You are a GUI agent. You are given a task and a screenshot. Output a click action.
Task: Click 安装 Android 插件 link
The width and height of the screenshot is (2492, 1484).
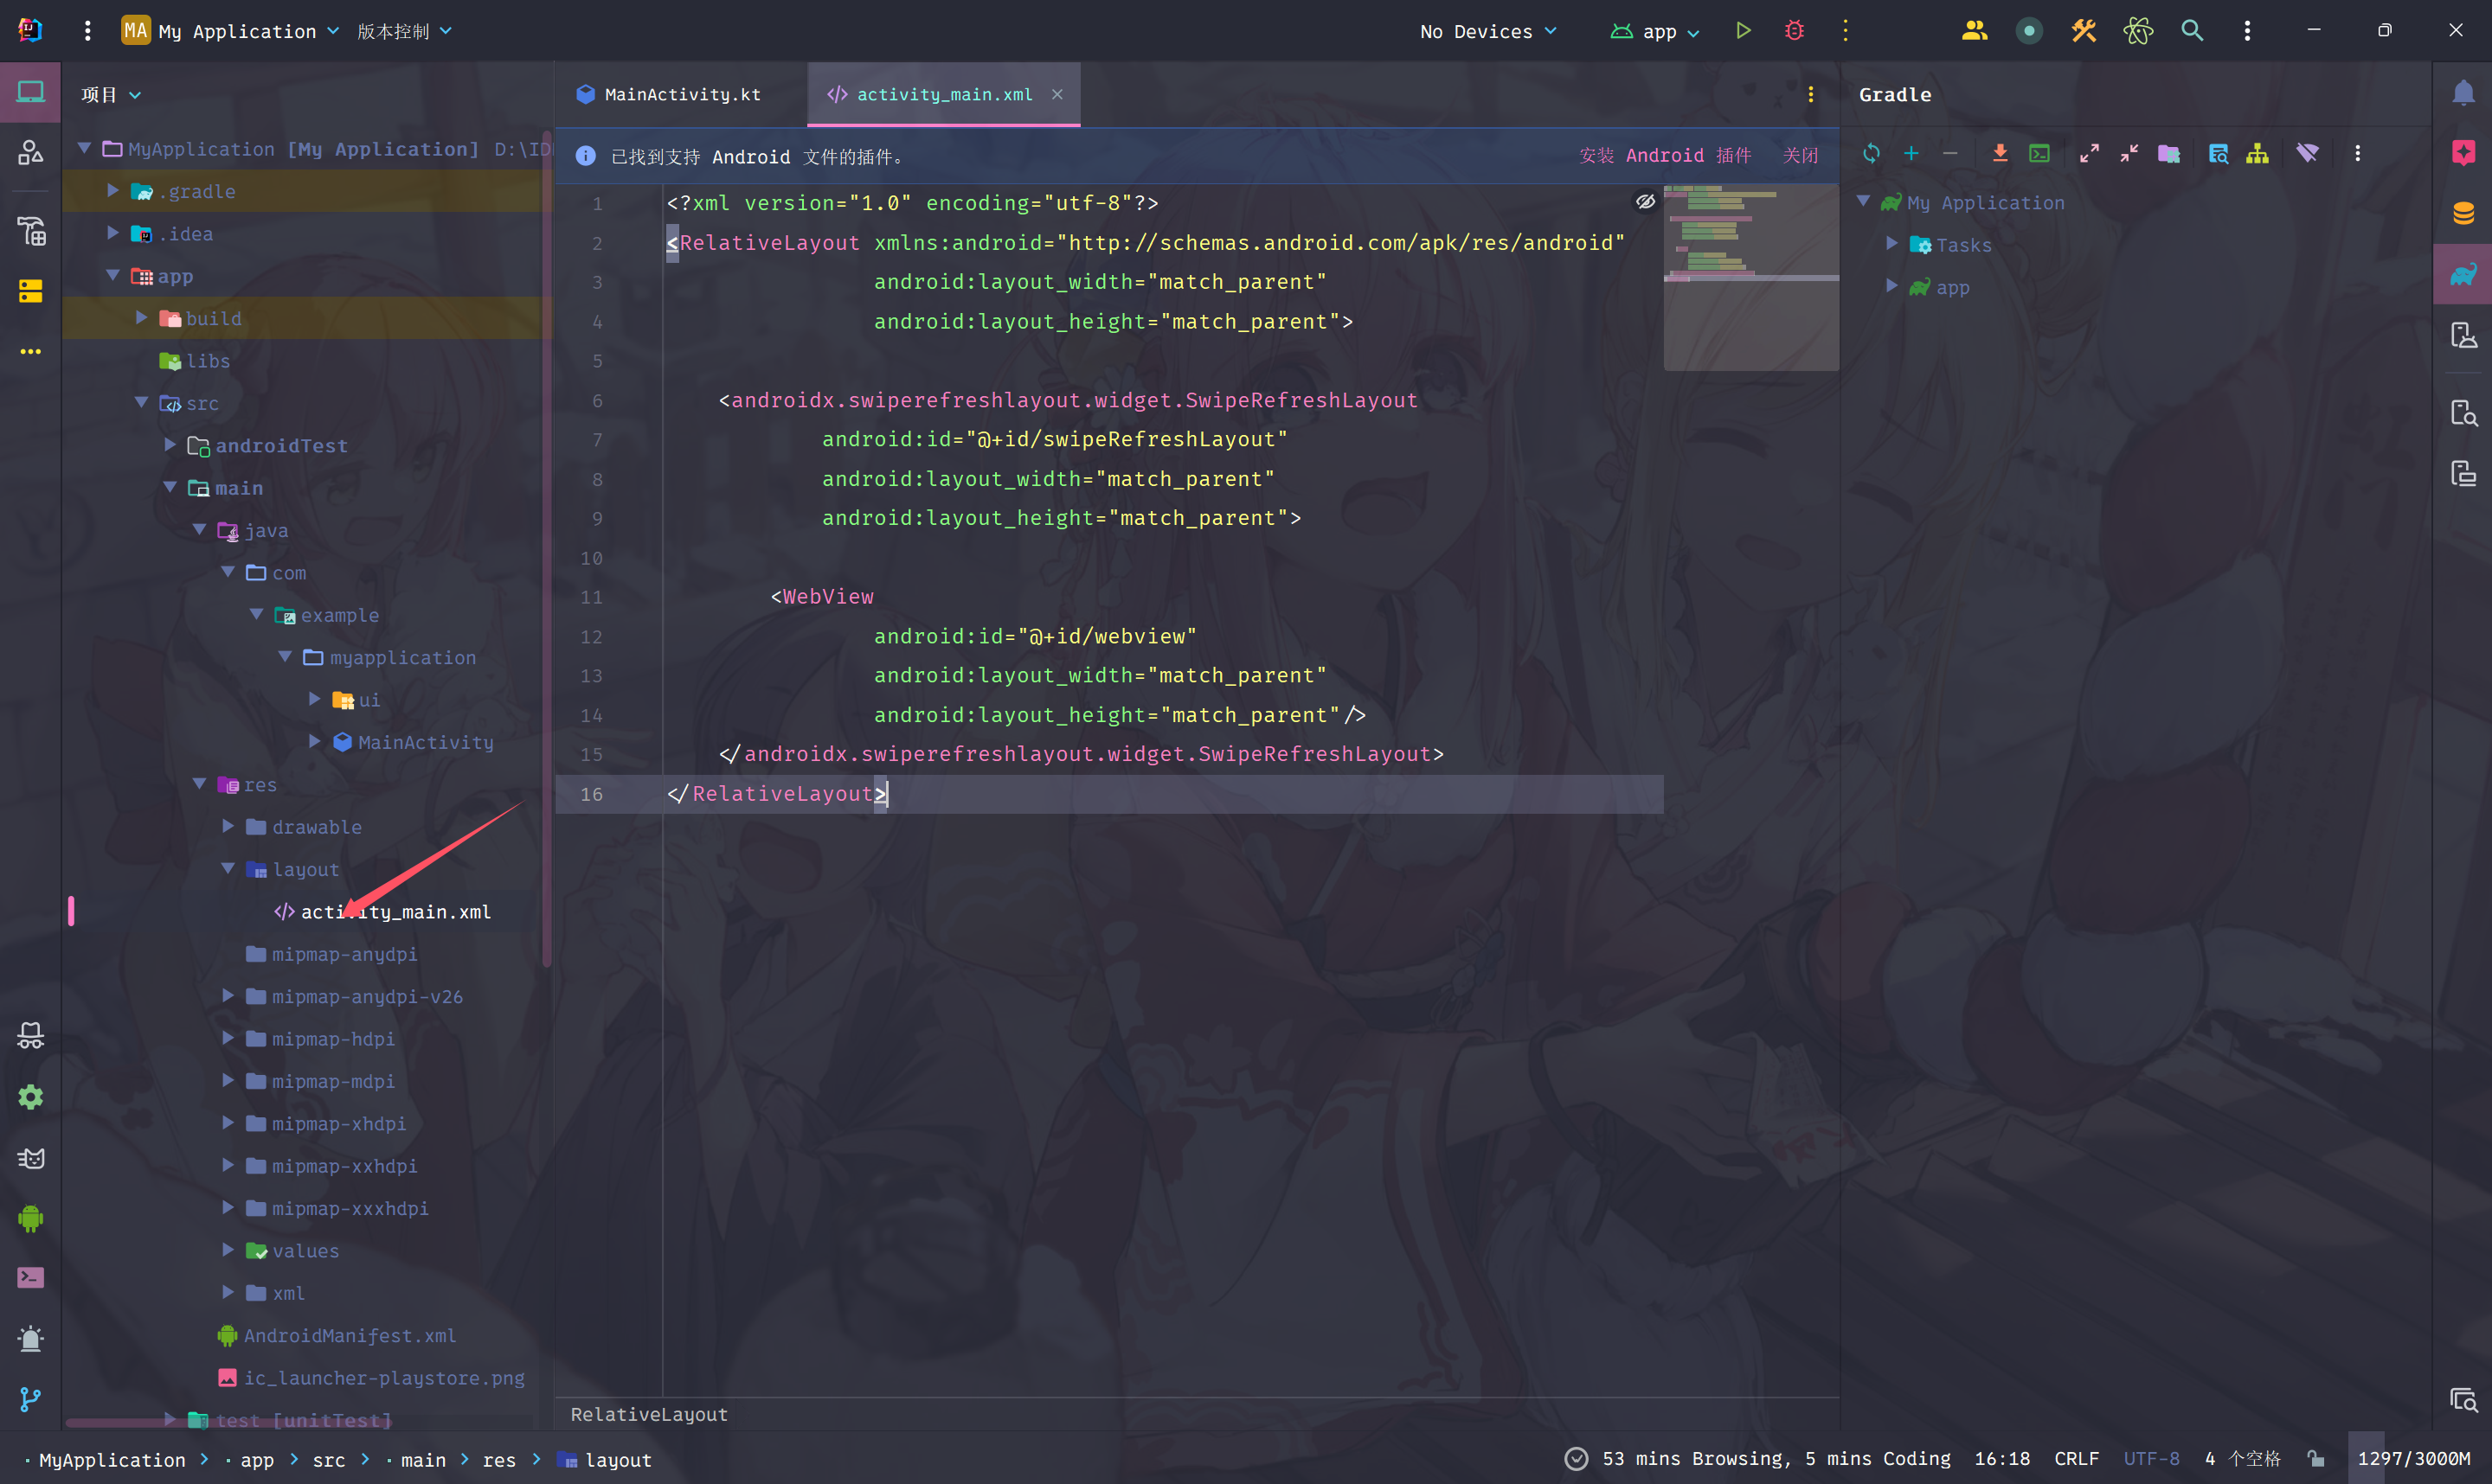pyautogui.click(x=1665, y=156)
